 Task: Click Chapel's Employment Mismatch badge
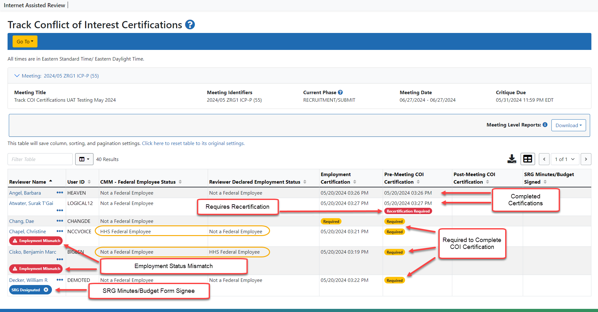point(36,241)
